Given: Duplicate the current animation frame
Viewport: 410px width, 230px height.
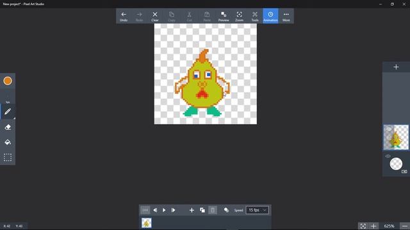Looking at the screenshot, I should coord(202,210).
